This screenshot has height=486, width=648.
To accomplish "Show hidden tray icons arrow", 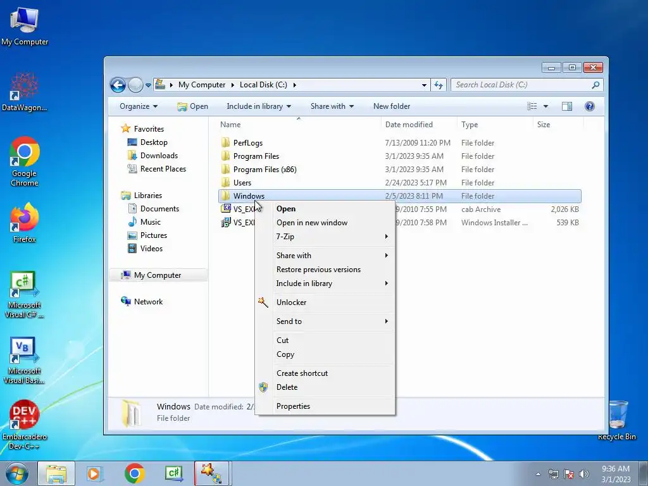I will point(538,474).
